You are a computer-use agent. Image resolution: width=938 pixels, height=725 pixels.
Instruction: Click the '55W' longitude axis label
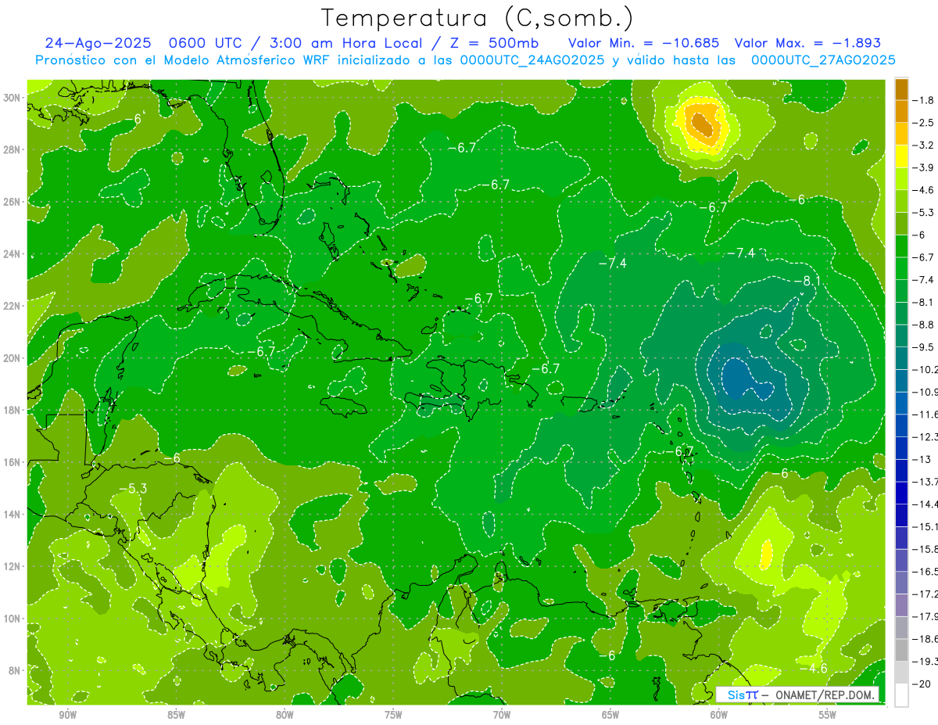828,715
